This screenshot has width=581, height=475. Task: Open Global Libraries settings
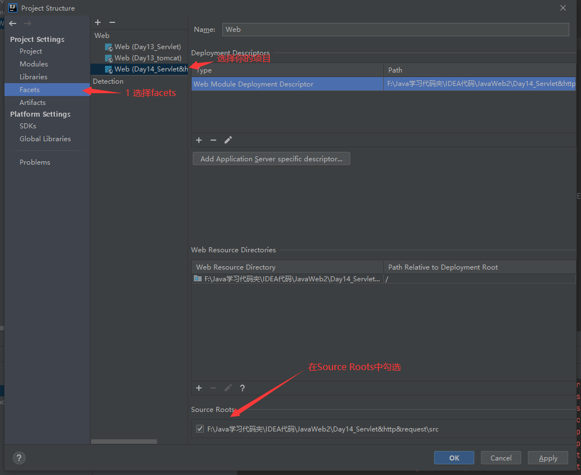pos(45,139)
